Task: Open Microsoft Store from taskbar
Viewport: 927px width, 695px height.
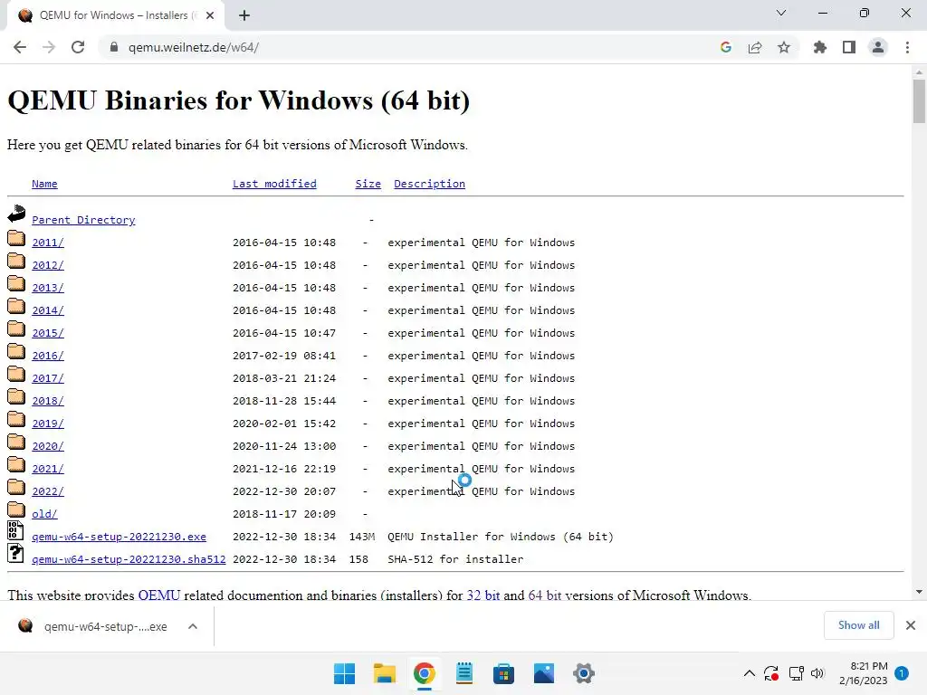Action: tap(503, 673)
